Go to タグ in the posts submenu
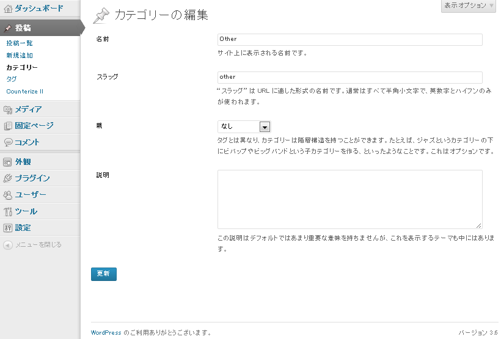 tap(12, 79)
